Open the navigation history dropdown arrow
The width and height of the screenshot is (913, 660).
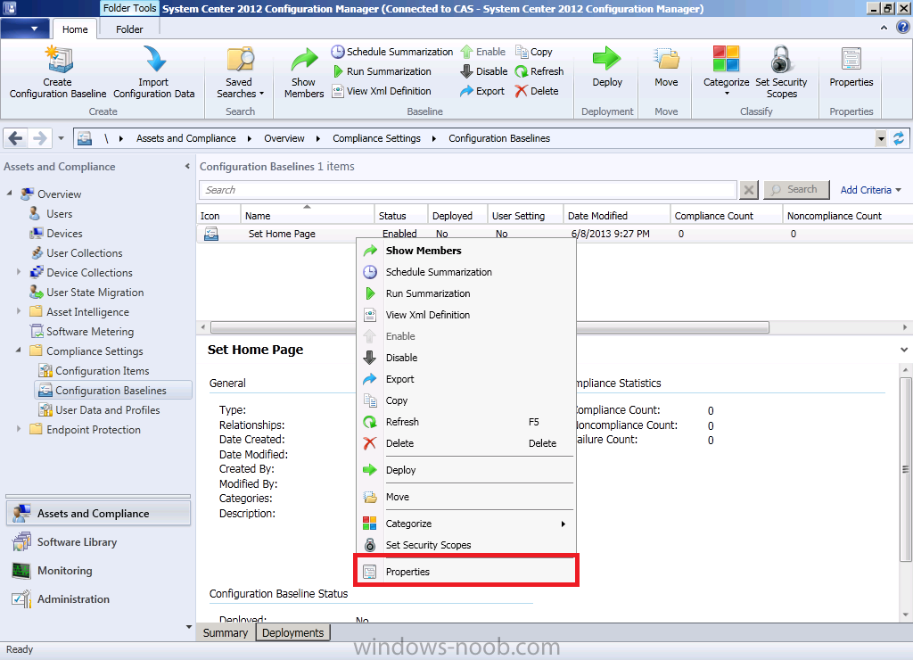click(62, 138)
